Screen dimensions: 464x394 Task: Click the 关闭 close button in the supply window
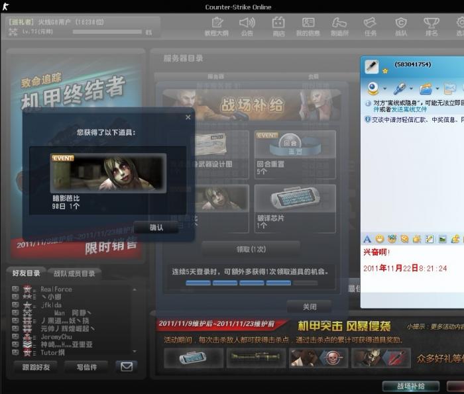pos(310,307)
